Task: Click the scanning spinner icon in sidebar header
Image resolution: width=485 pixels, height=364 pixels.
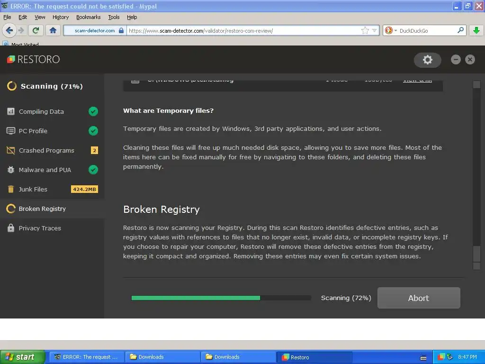Action: coord(12,86)
